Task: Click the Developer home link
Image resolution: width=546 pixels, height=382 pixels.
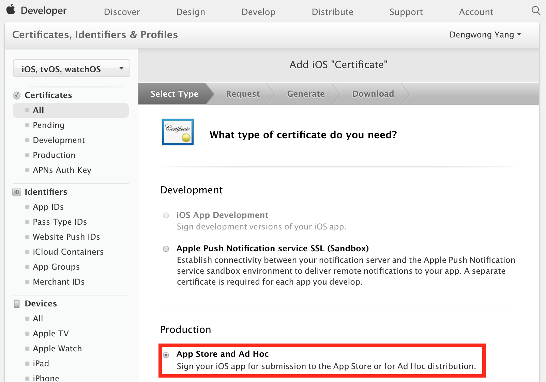Action: click(x=44, y=11)
